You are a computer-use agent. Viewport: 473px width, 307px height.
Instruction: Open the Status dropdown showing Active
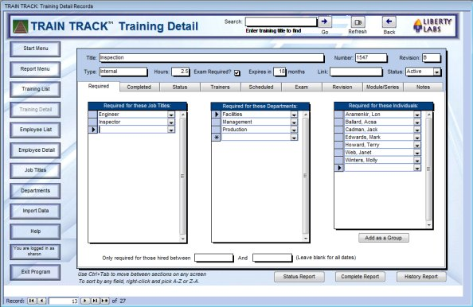pos(437,72)
